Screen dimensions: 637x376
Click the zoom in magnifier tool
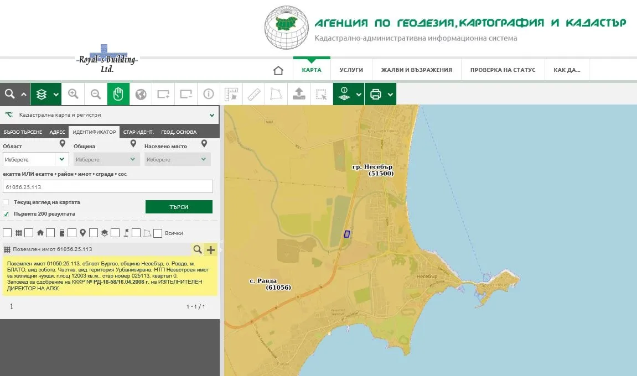[73, 94]
